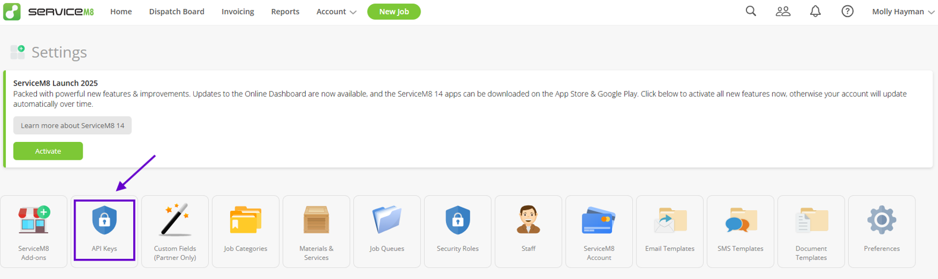938x279 pixels.
Task: Open the notifications bell
Action: pyautogui.click(x=815, y=11)
